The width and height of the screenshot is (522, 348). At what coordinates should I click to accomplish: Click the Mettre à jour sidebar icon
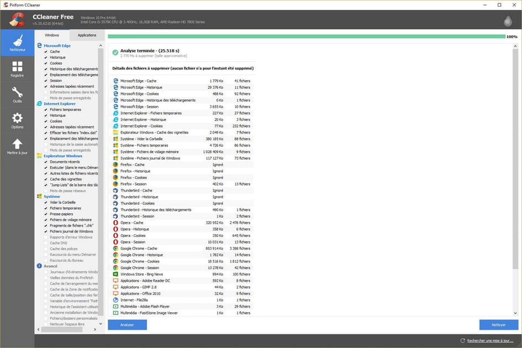click(17, 144)
